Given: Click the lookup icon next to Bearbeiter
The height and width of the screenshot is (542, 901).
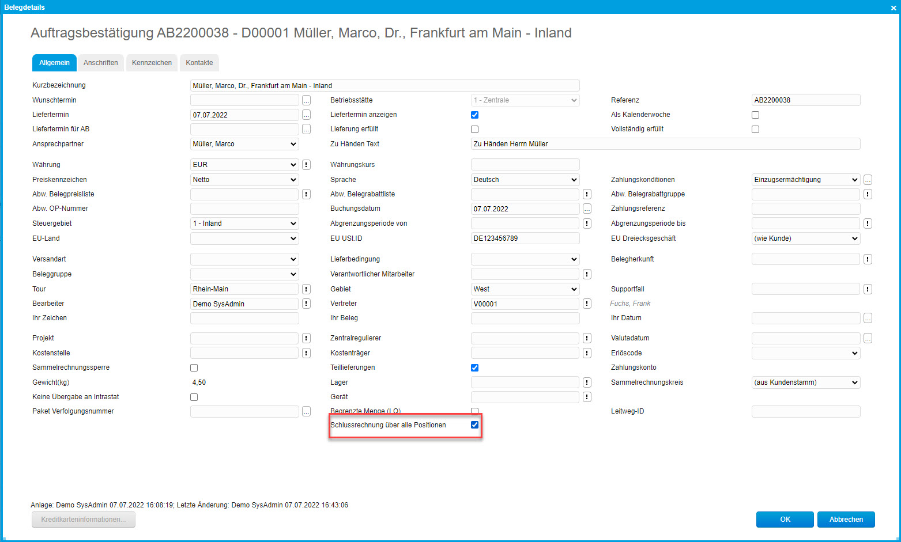Looking at the screenshot, I should coord(306,304).
